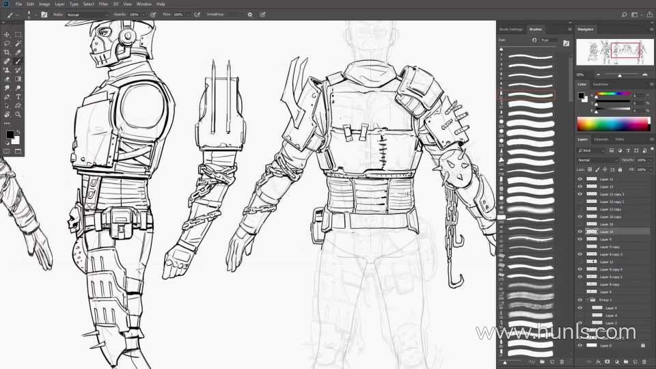Select the Lasso tool
Screen dimensions: 656x369
[7, 43]
